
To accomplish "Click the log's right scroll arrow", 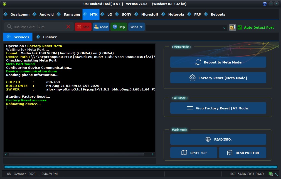I will pos(152,154).
